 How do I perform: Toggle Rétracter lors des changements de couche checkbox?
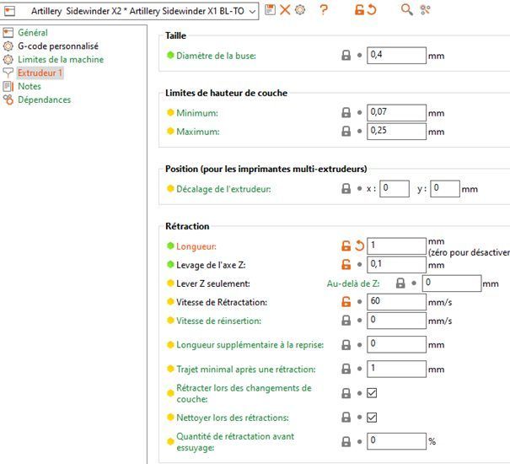point(372,393)
